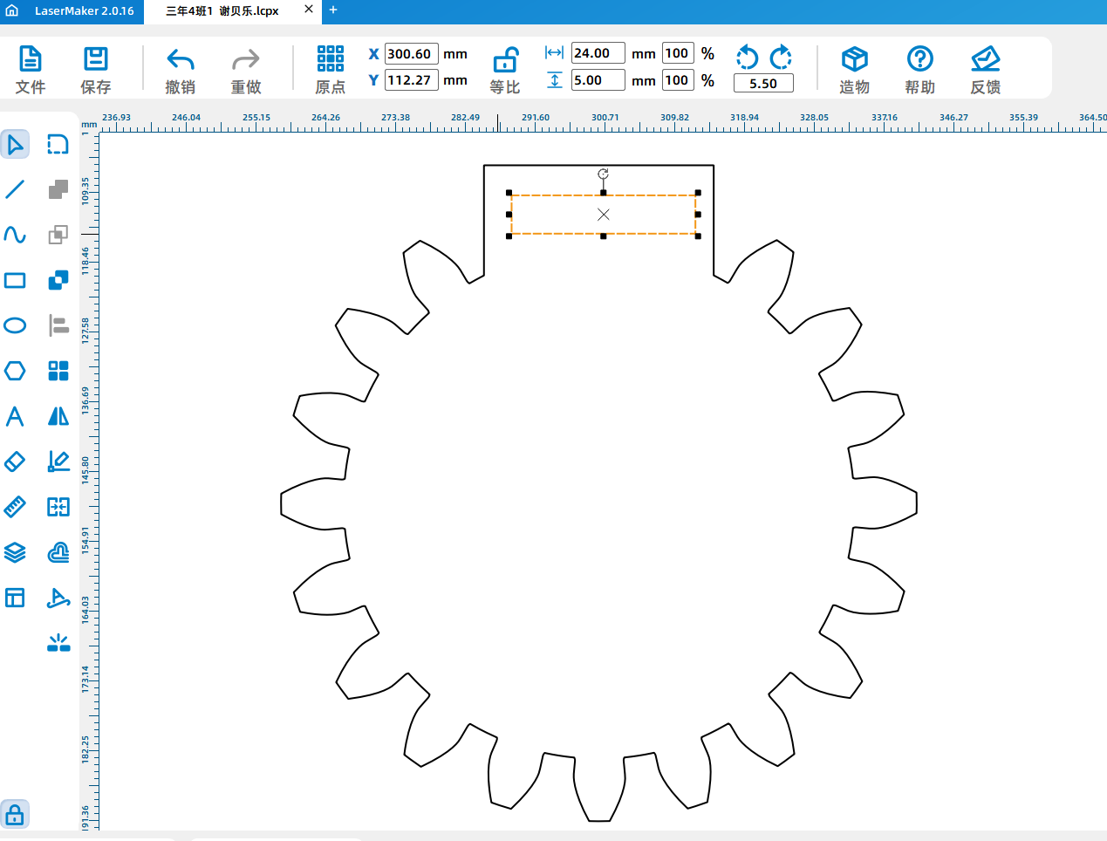This screenshot has height=841, width=1107.
Task: Toggle the canvas lock in bottom-left corner
Action: (x=15, y=814)
